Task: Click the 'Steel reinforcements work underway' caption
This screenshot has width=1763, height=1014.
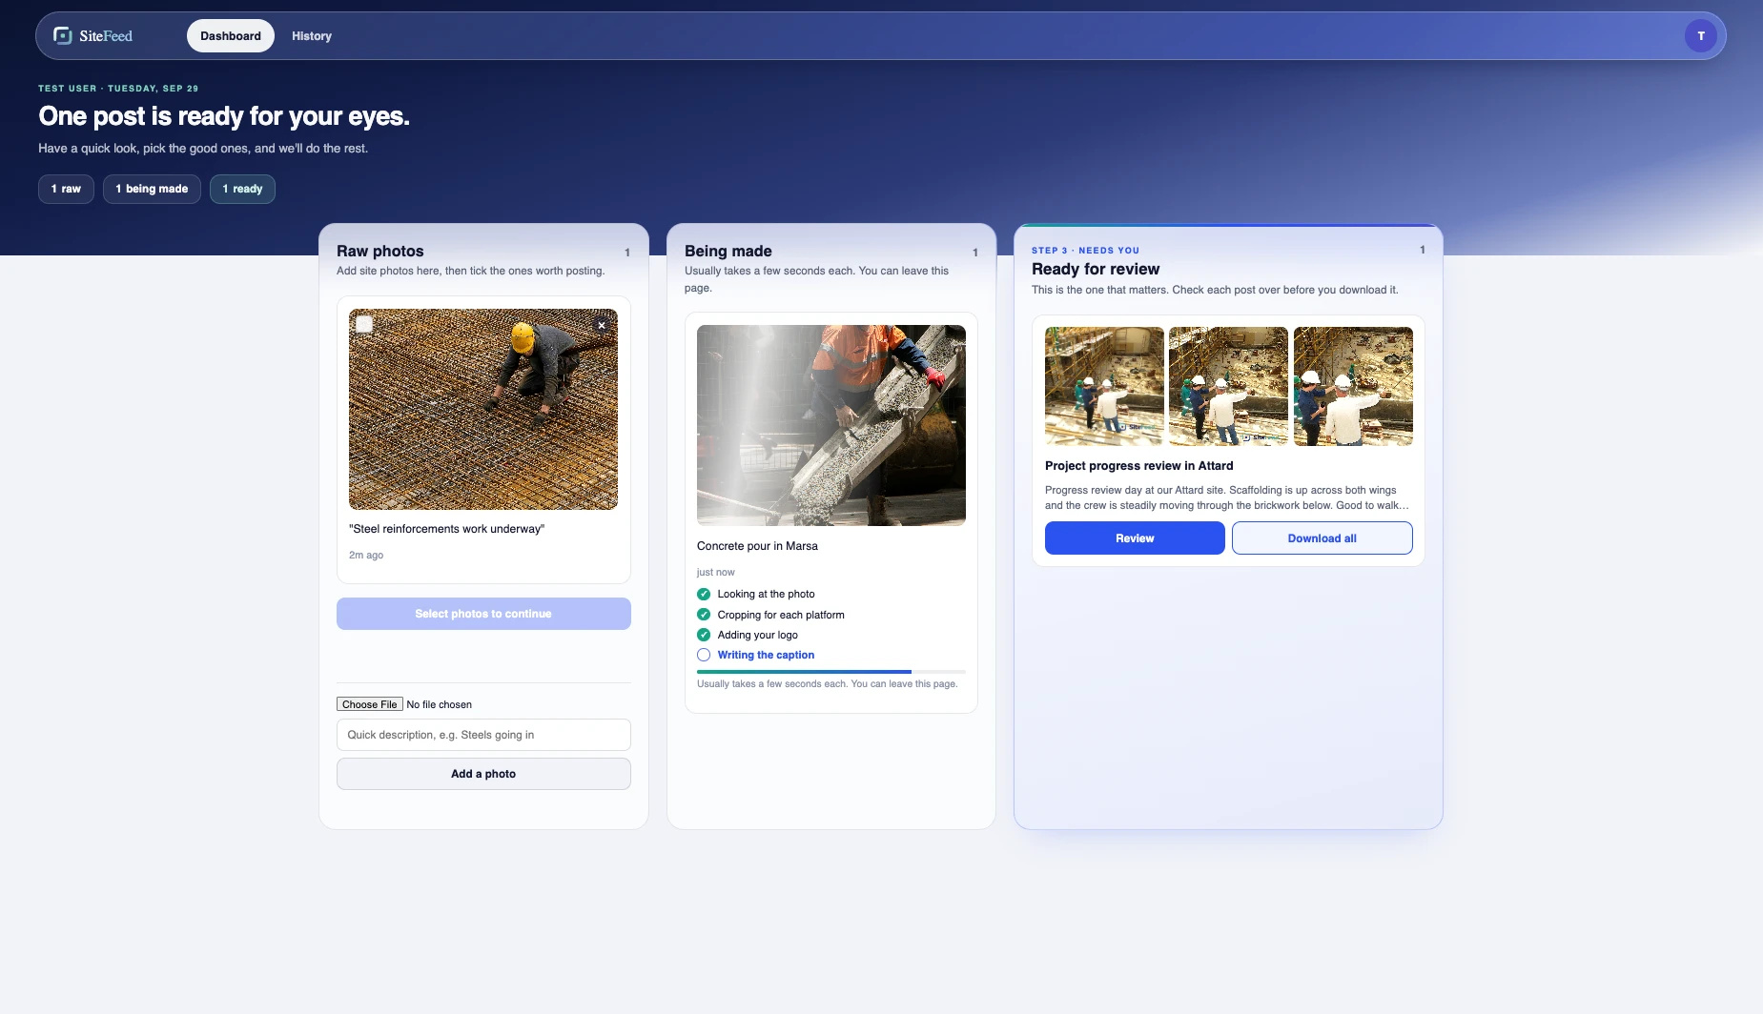Action: [446, 529]
